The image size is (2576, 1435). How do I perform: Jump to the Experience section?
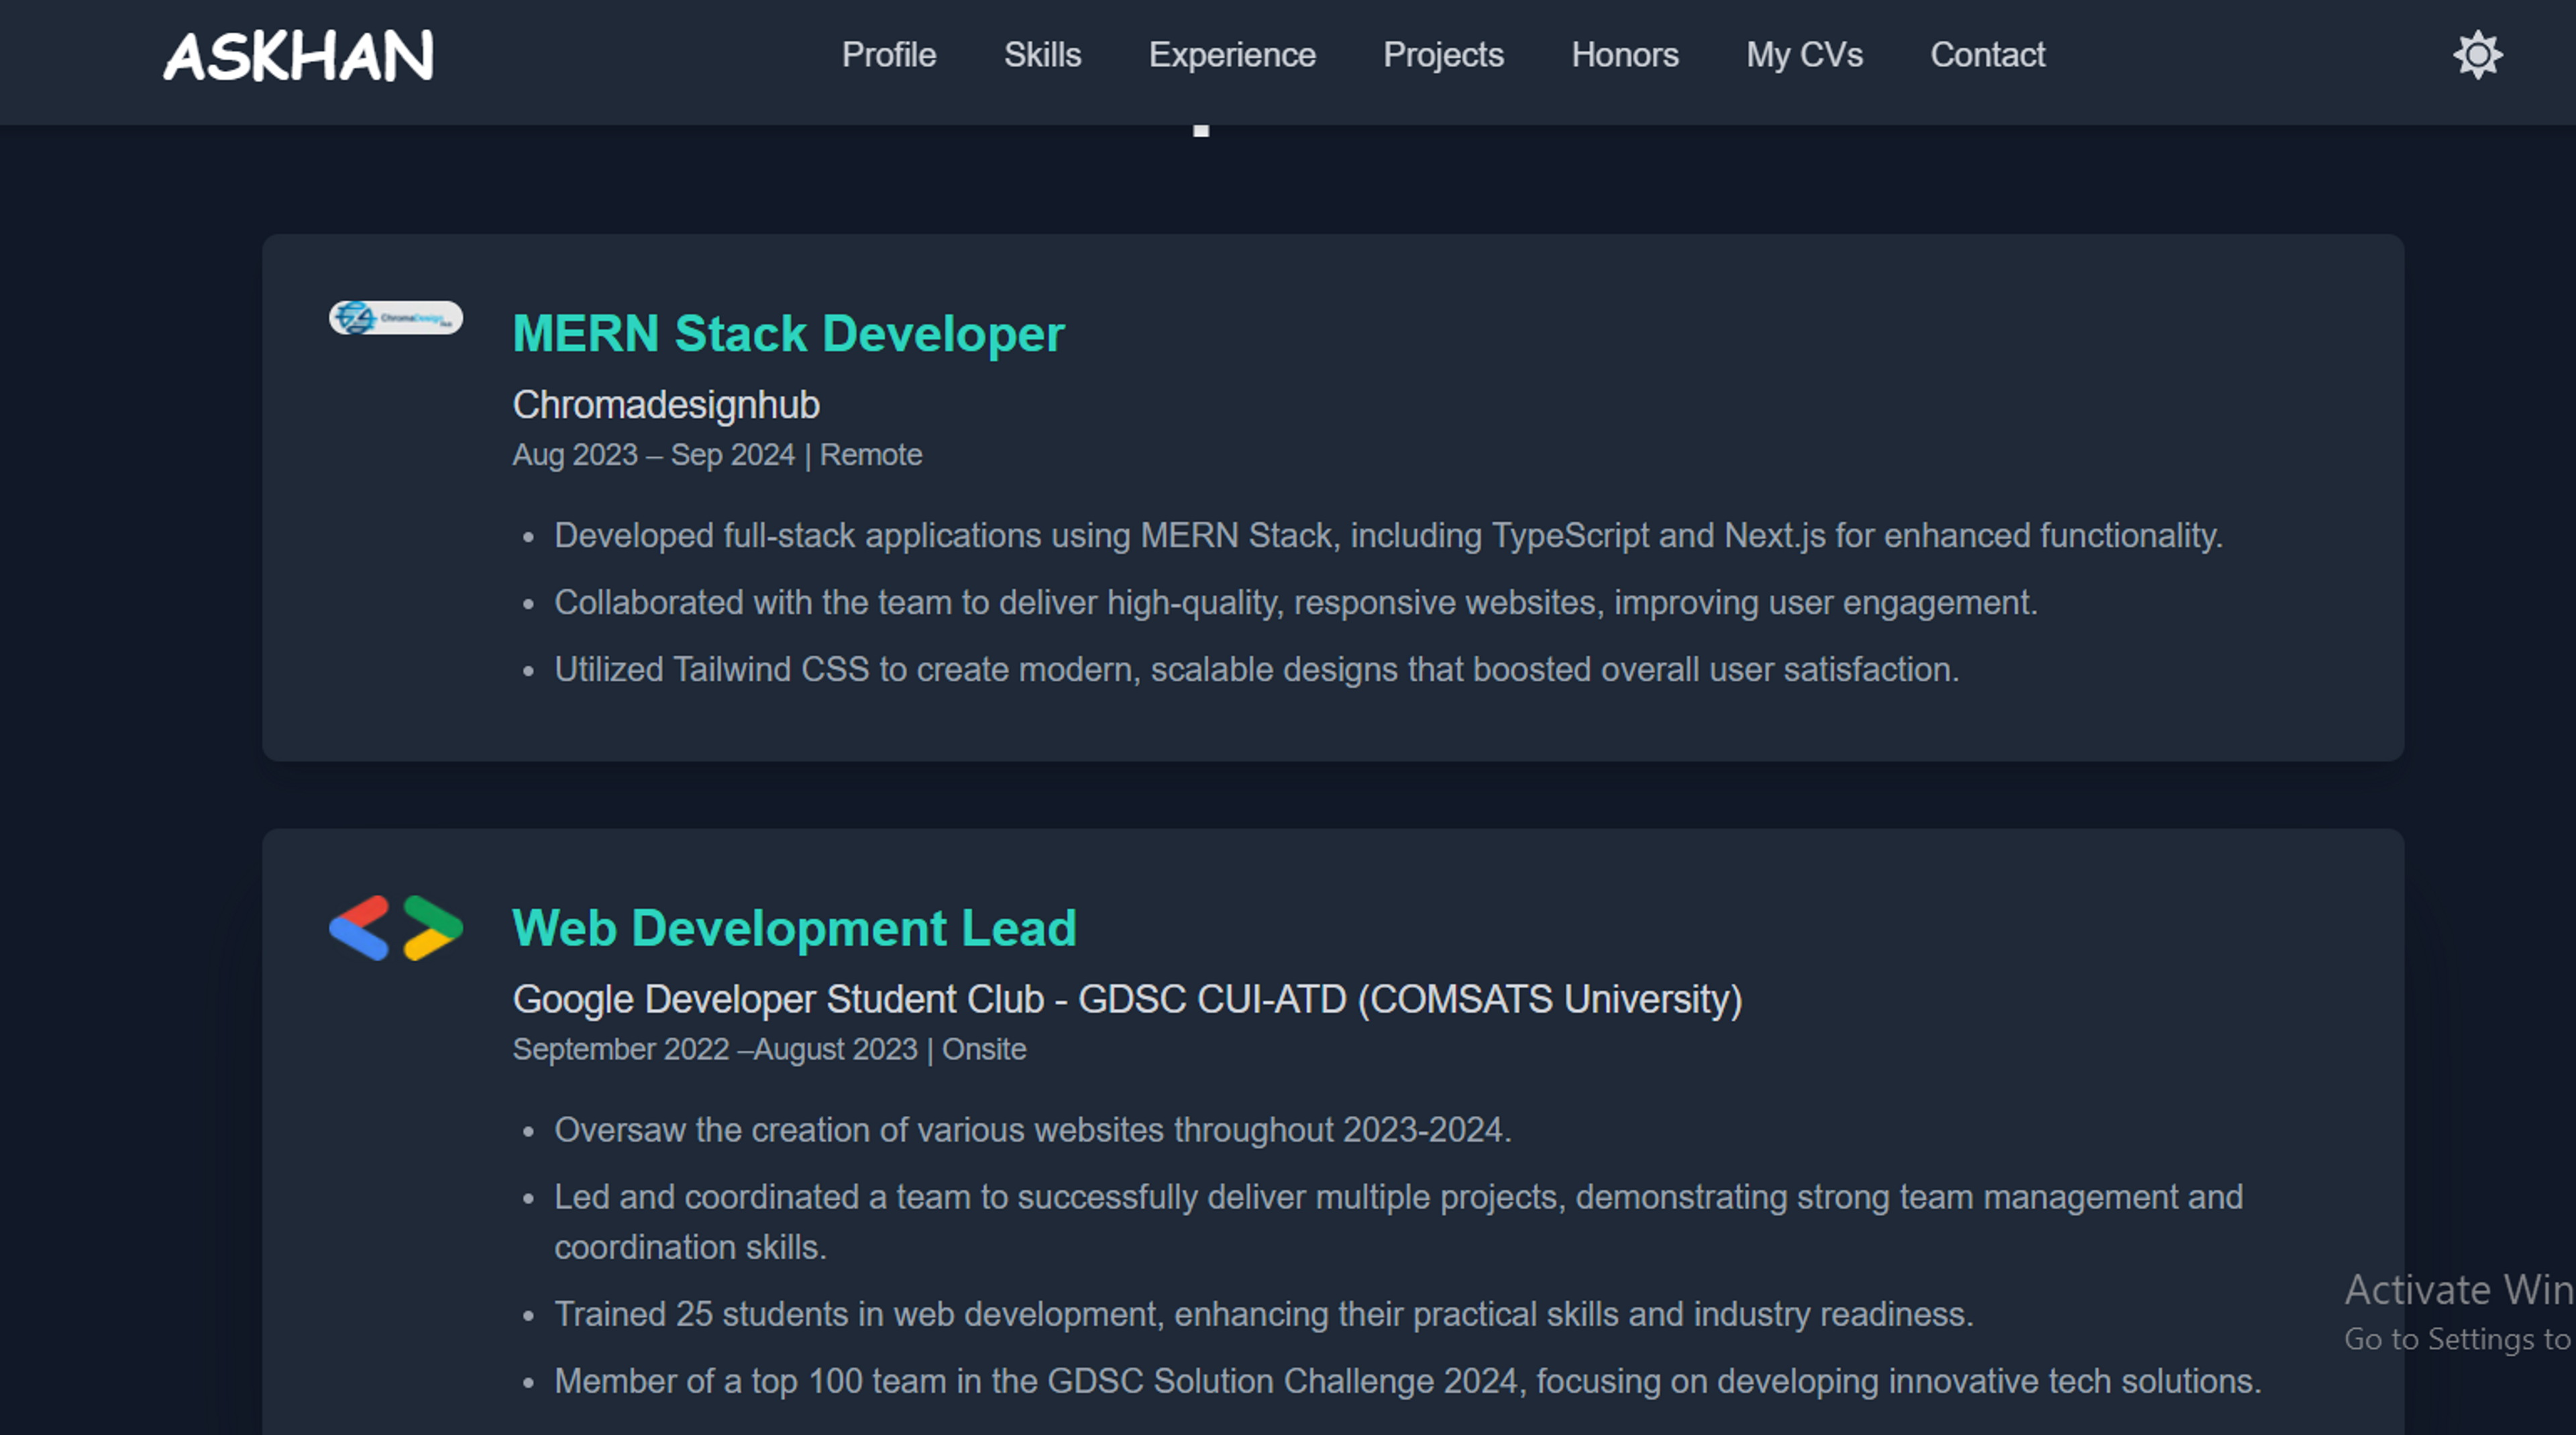point(1232,55)
